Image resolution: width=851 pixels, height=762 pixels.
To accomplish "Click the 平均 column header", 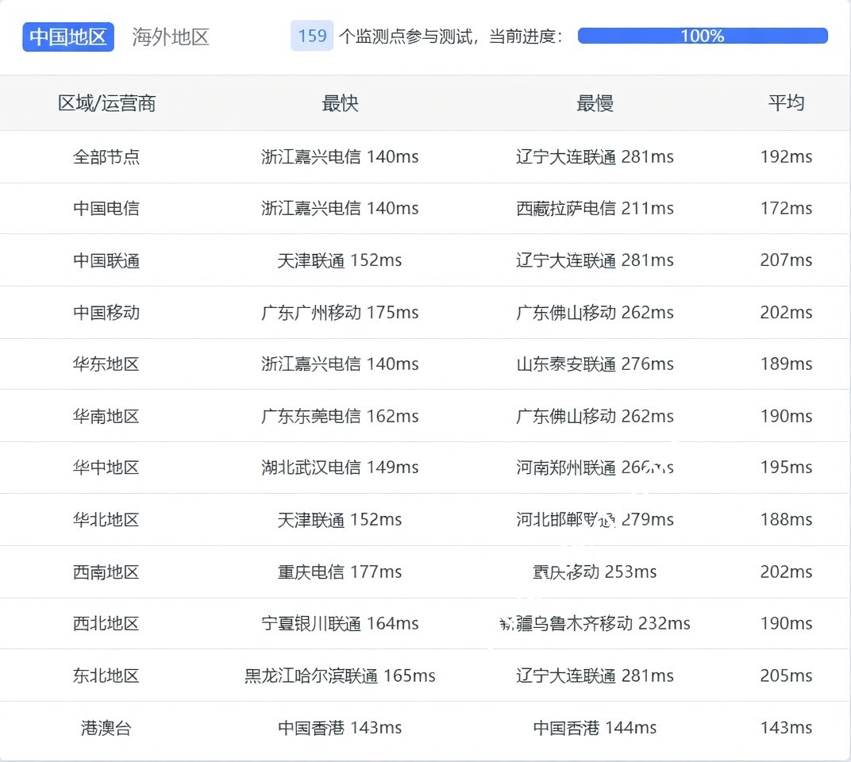I will point(786,103).
